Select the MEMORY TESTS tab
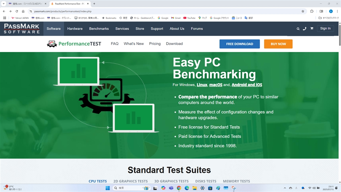Viewport: 341px width, 192px height. pos(236,181)
